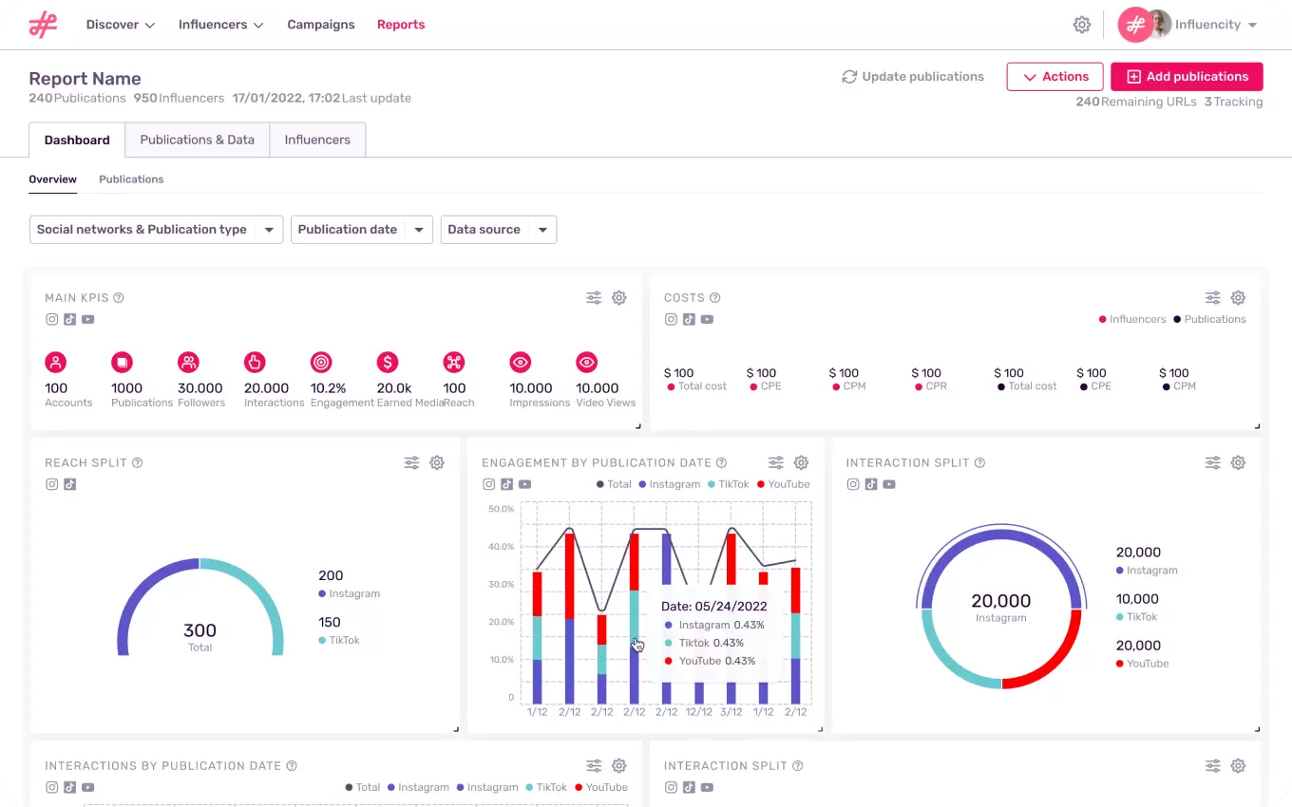Viewport: 1292px width, 807px height.
Task: Open the gear settings icon on Costs panel
Action: point(1238,297)
